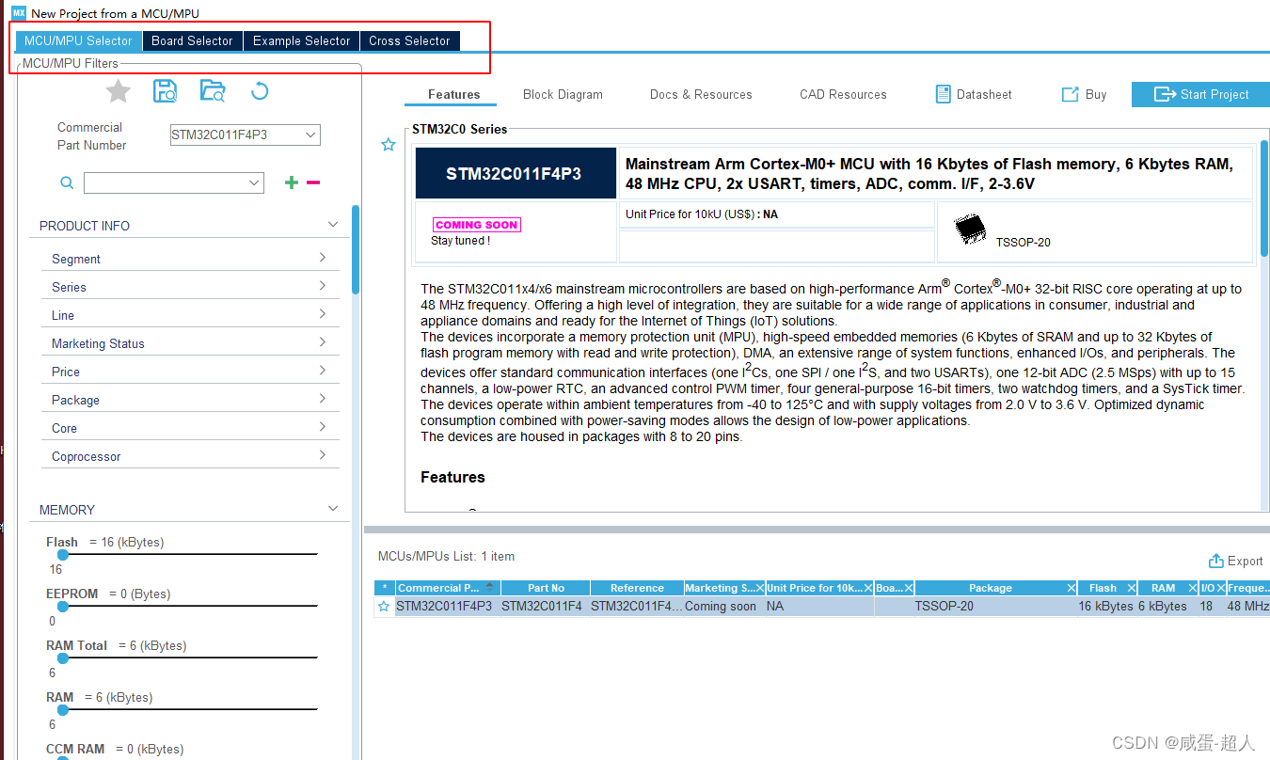
Task: Open the CAD Resources tab
Action: pyautogui.click(x=843, y=94)
